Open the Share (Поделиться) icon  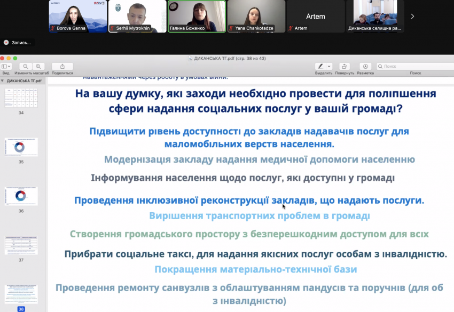click(x=62, y=67)
